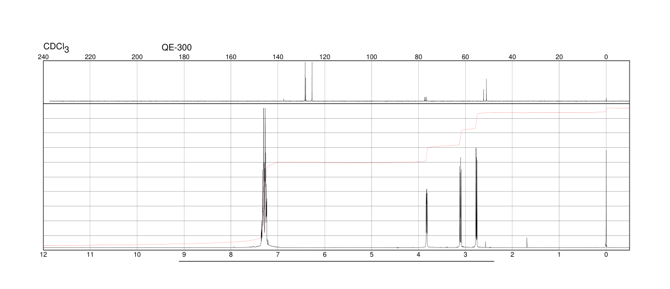Click the TMS peak at 0 ppm in proton spectrum
This screenshot has width=670, height=289.
[x=606, y=199]
